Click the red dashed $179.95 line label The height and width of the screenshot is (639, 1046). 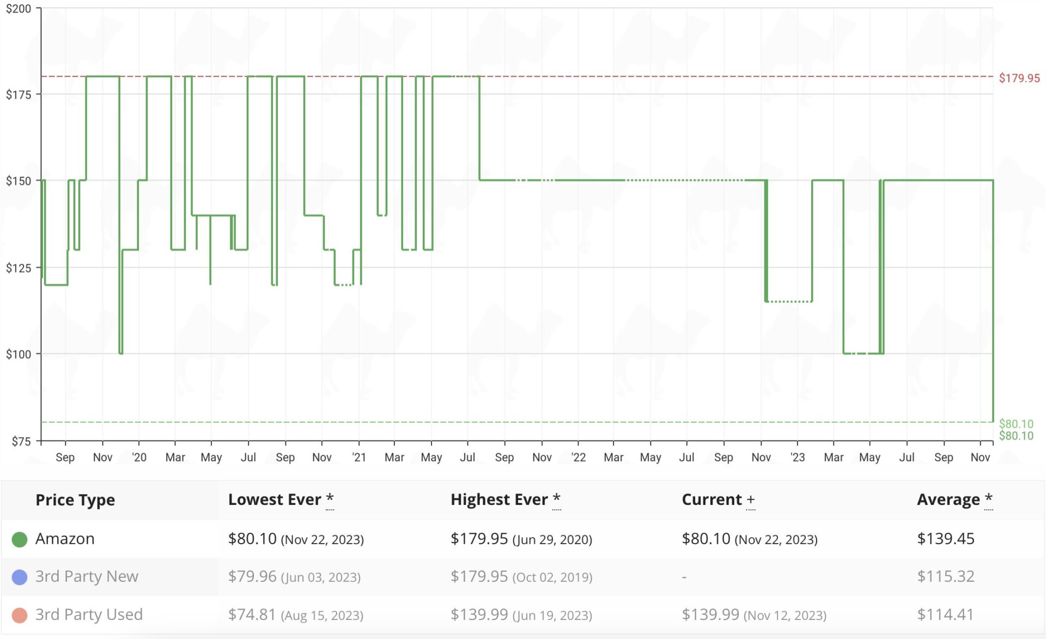(1019, 78)
